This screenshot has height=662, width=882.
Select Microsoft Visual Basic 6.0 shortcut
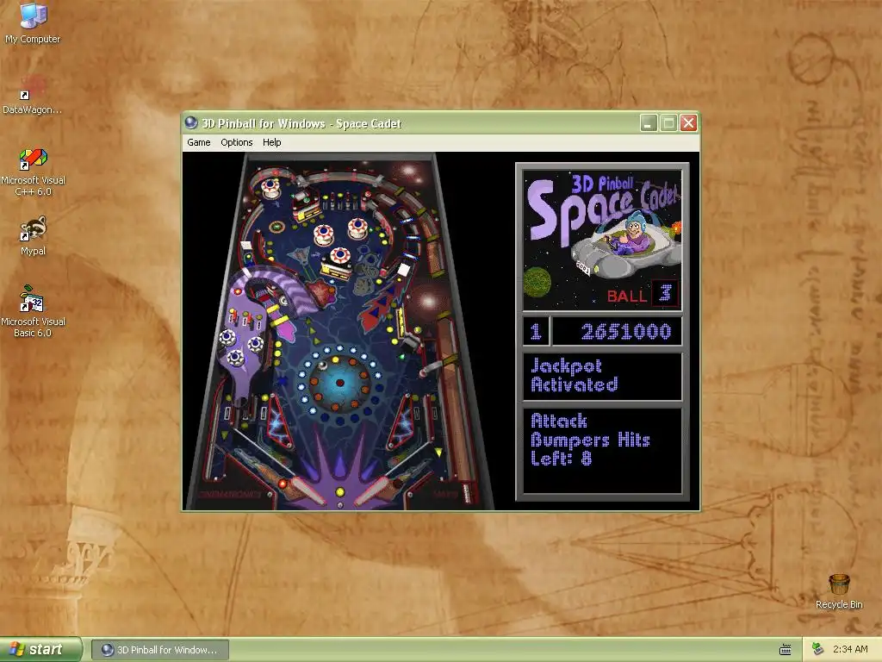34,311
